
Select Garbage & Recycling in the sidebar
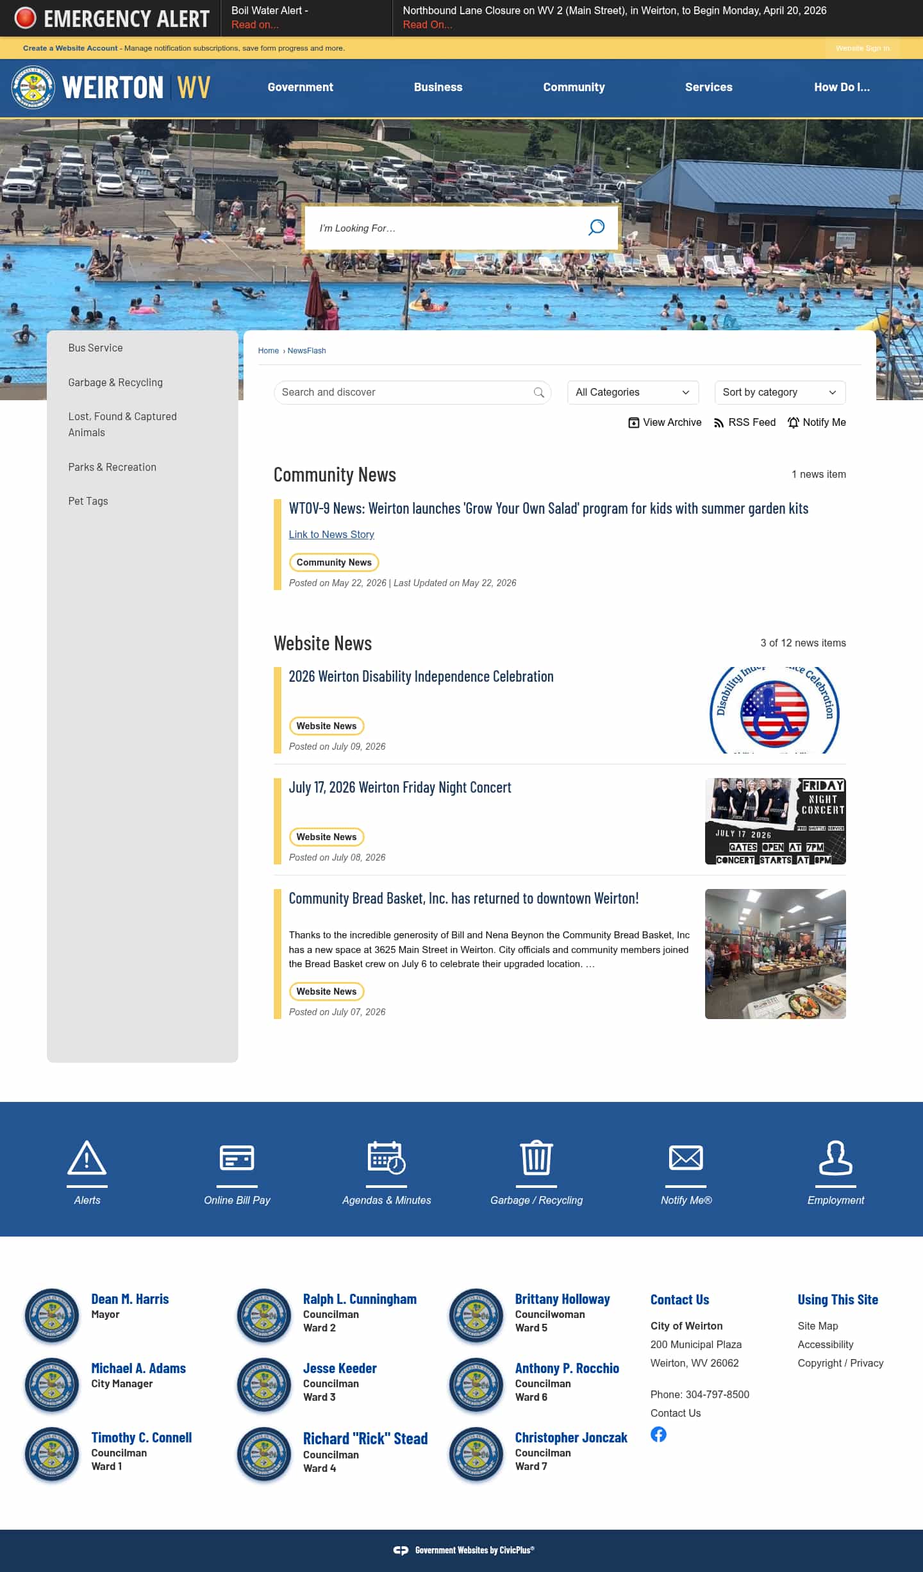point(115,383)
